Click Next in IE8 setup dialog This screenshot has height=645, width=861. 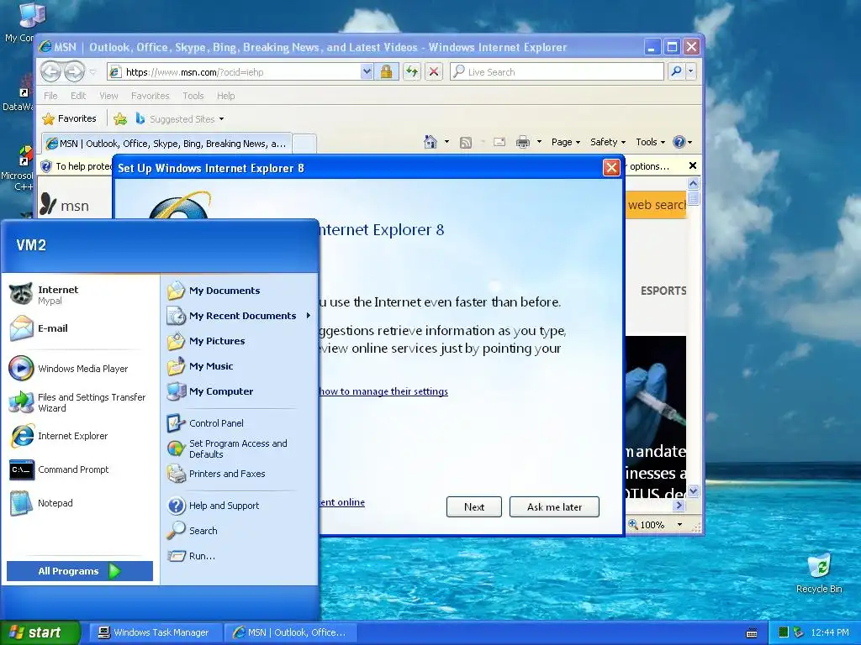click(474, 506)
